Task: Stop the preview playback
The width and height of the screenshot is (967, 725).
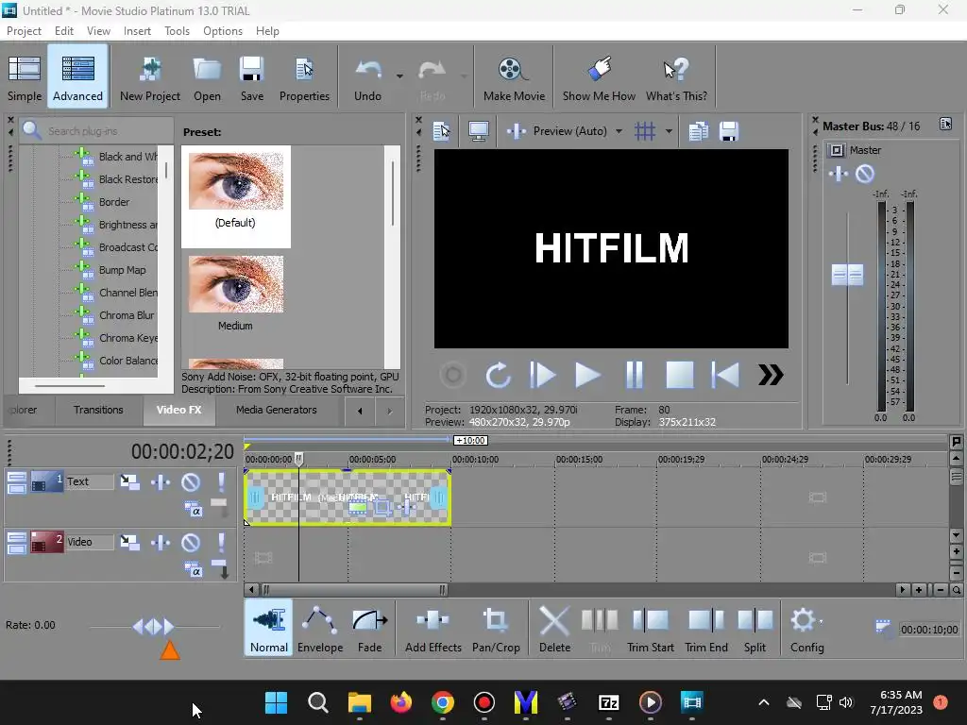Action: coord(680,375)
